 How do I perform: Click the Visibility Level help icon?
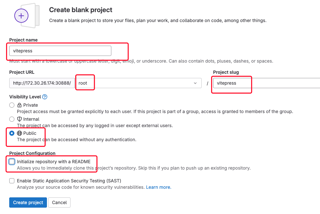click(x=45, y=97)
